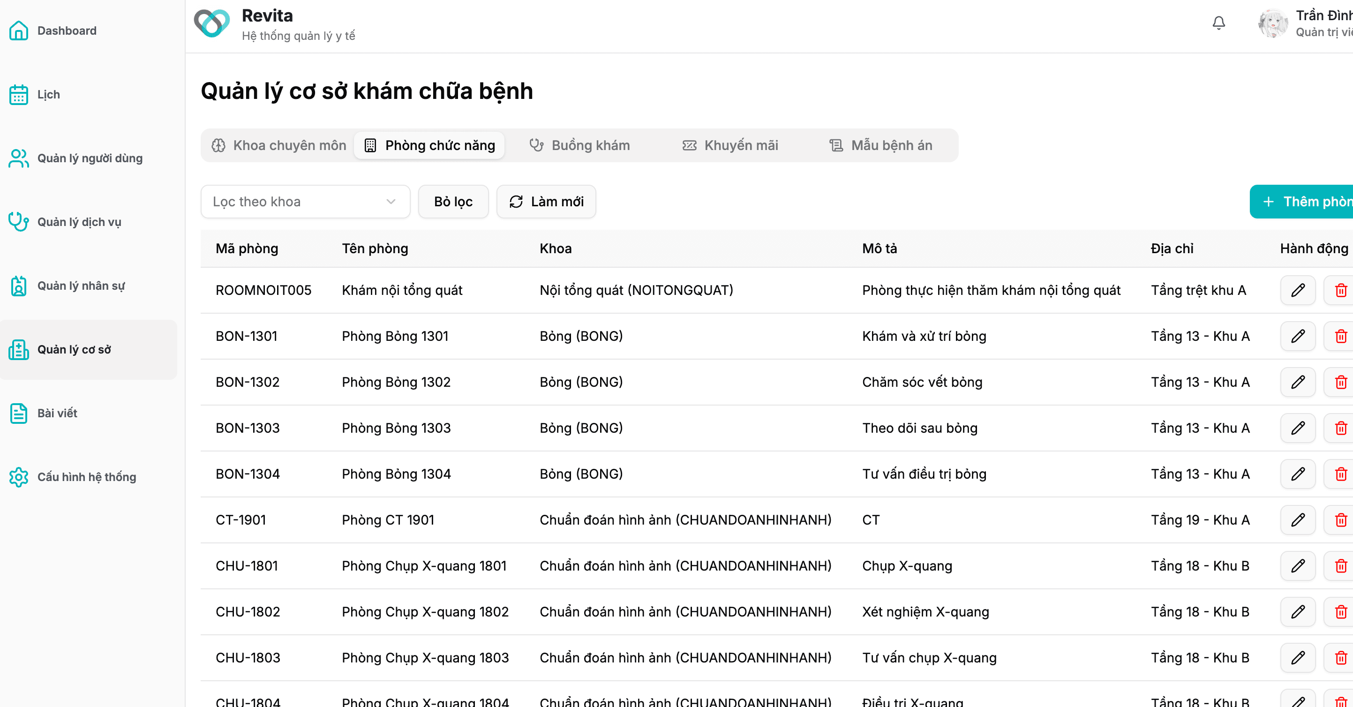Open the Lọc theo khoa dropdown
This screenshot has width=1353, height=707.
pyautogui.click(x=305, y=202)
